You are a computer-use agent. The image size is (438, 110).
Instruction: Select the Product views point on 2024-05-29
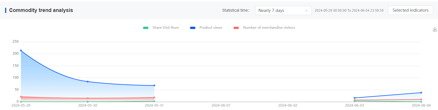tap(21, 50)
